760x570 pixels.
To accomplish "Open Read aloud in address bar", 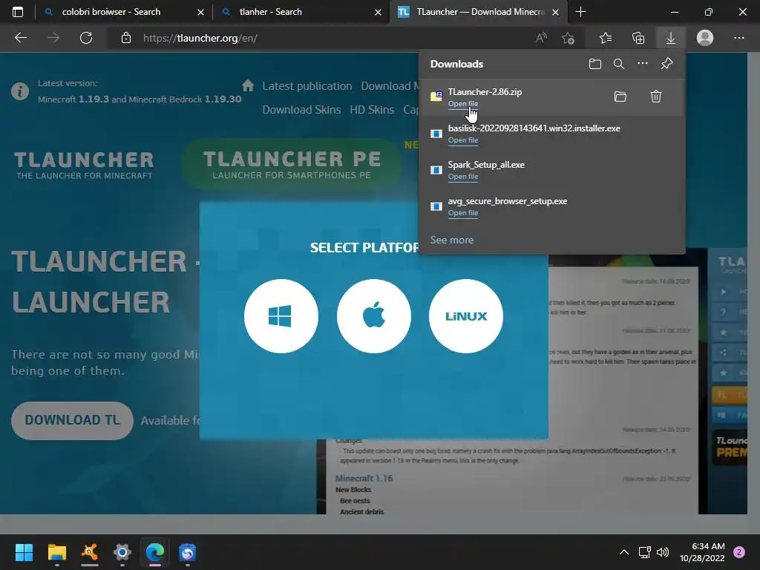I will (541, 38).
